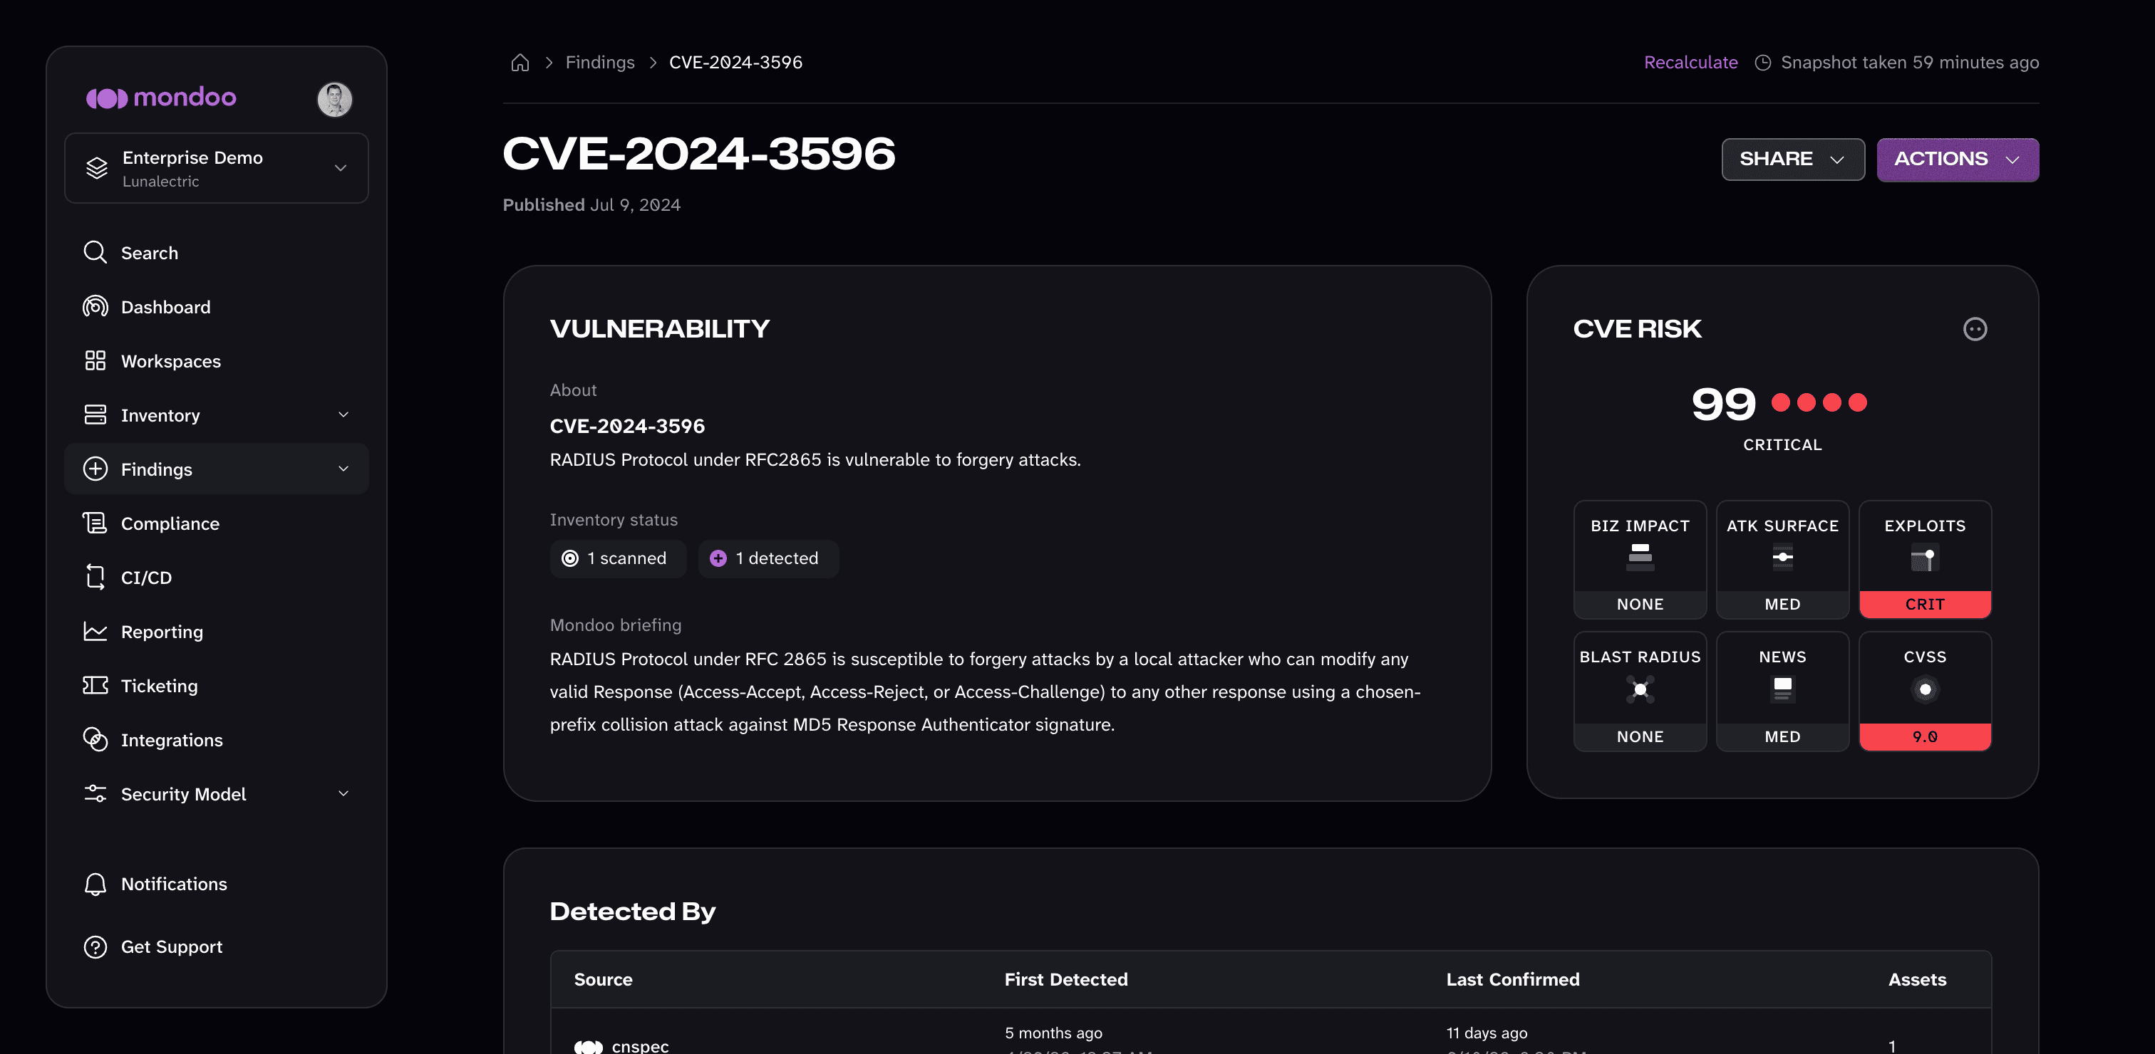Open the user avatar profile
This screenshot has height=1054, width=2155.
coord(335,100)
